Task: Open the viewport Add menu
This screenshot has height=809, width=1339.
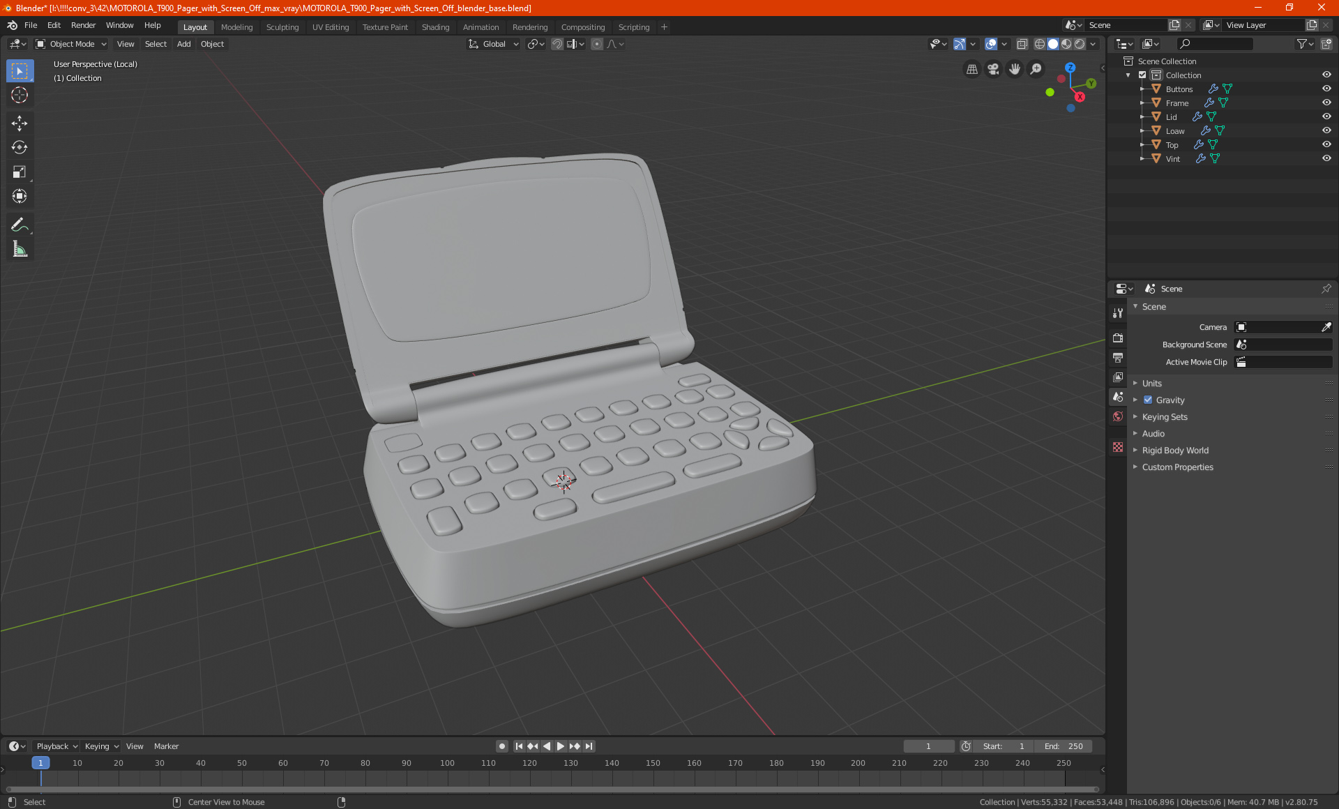Action: click(183, 44)
